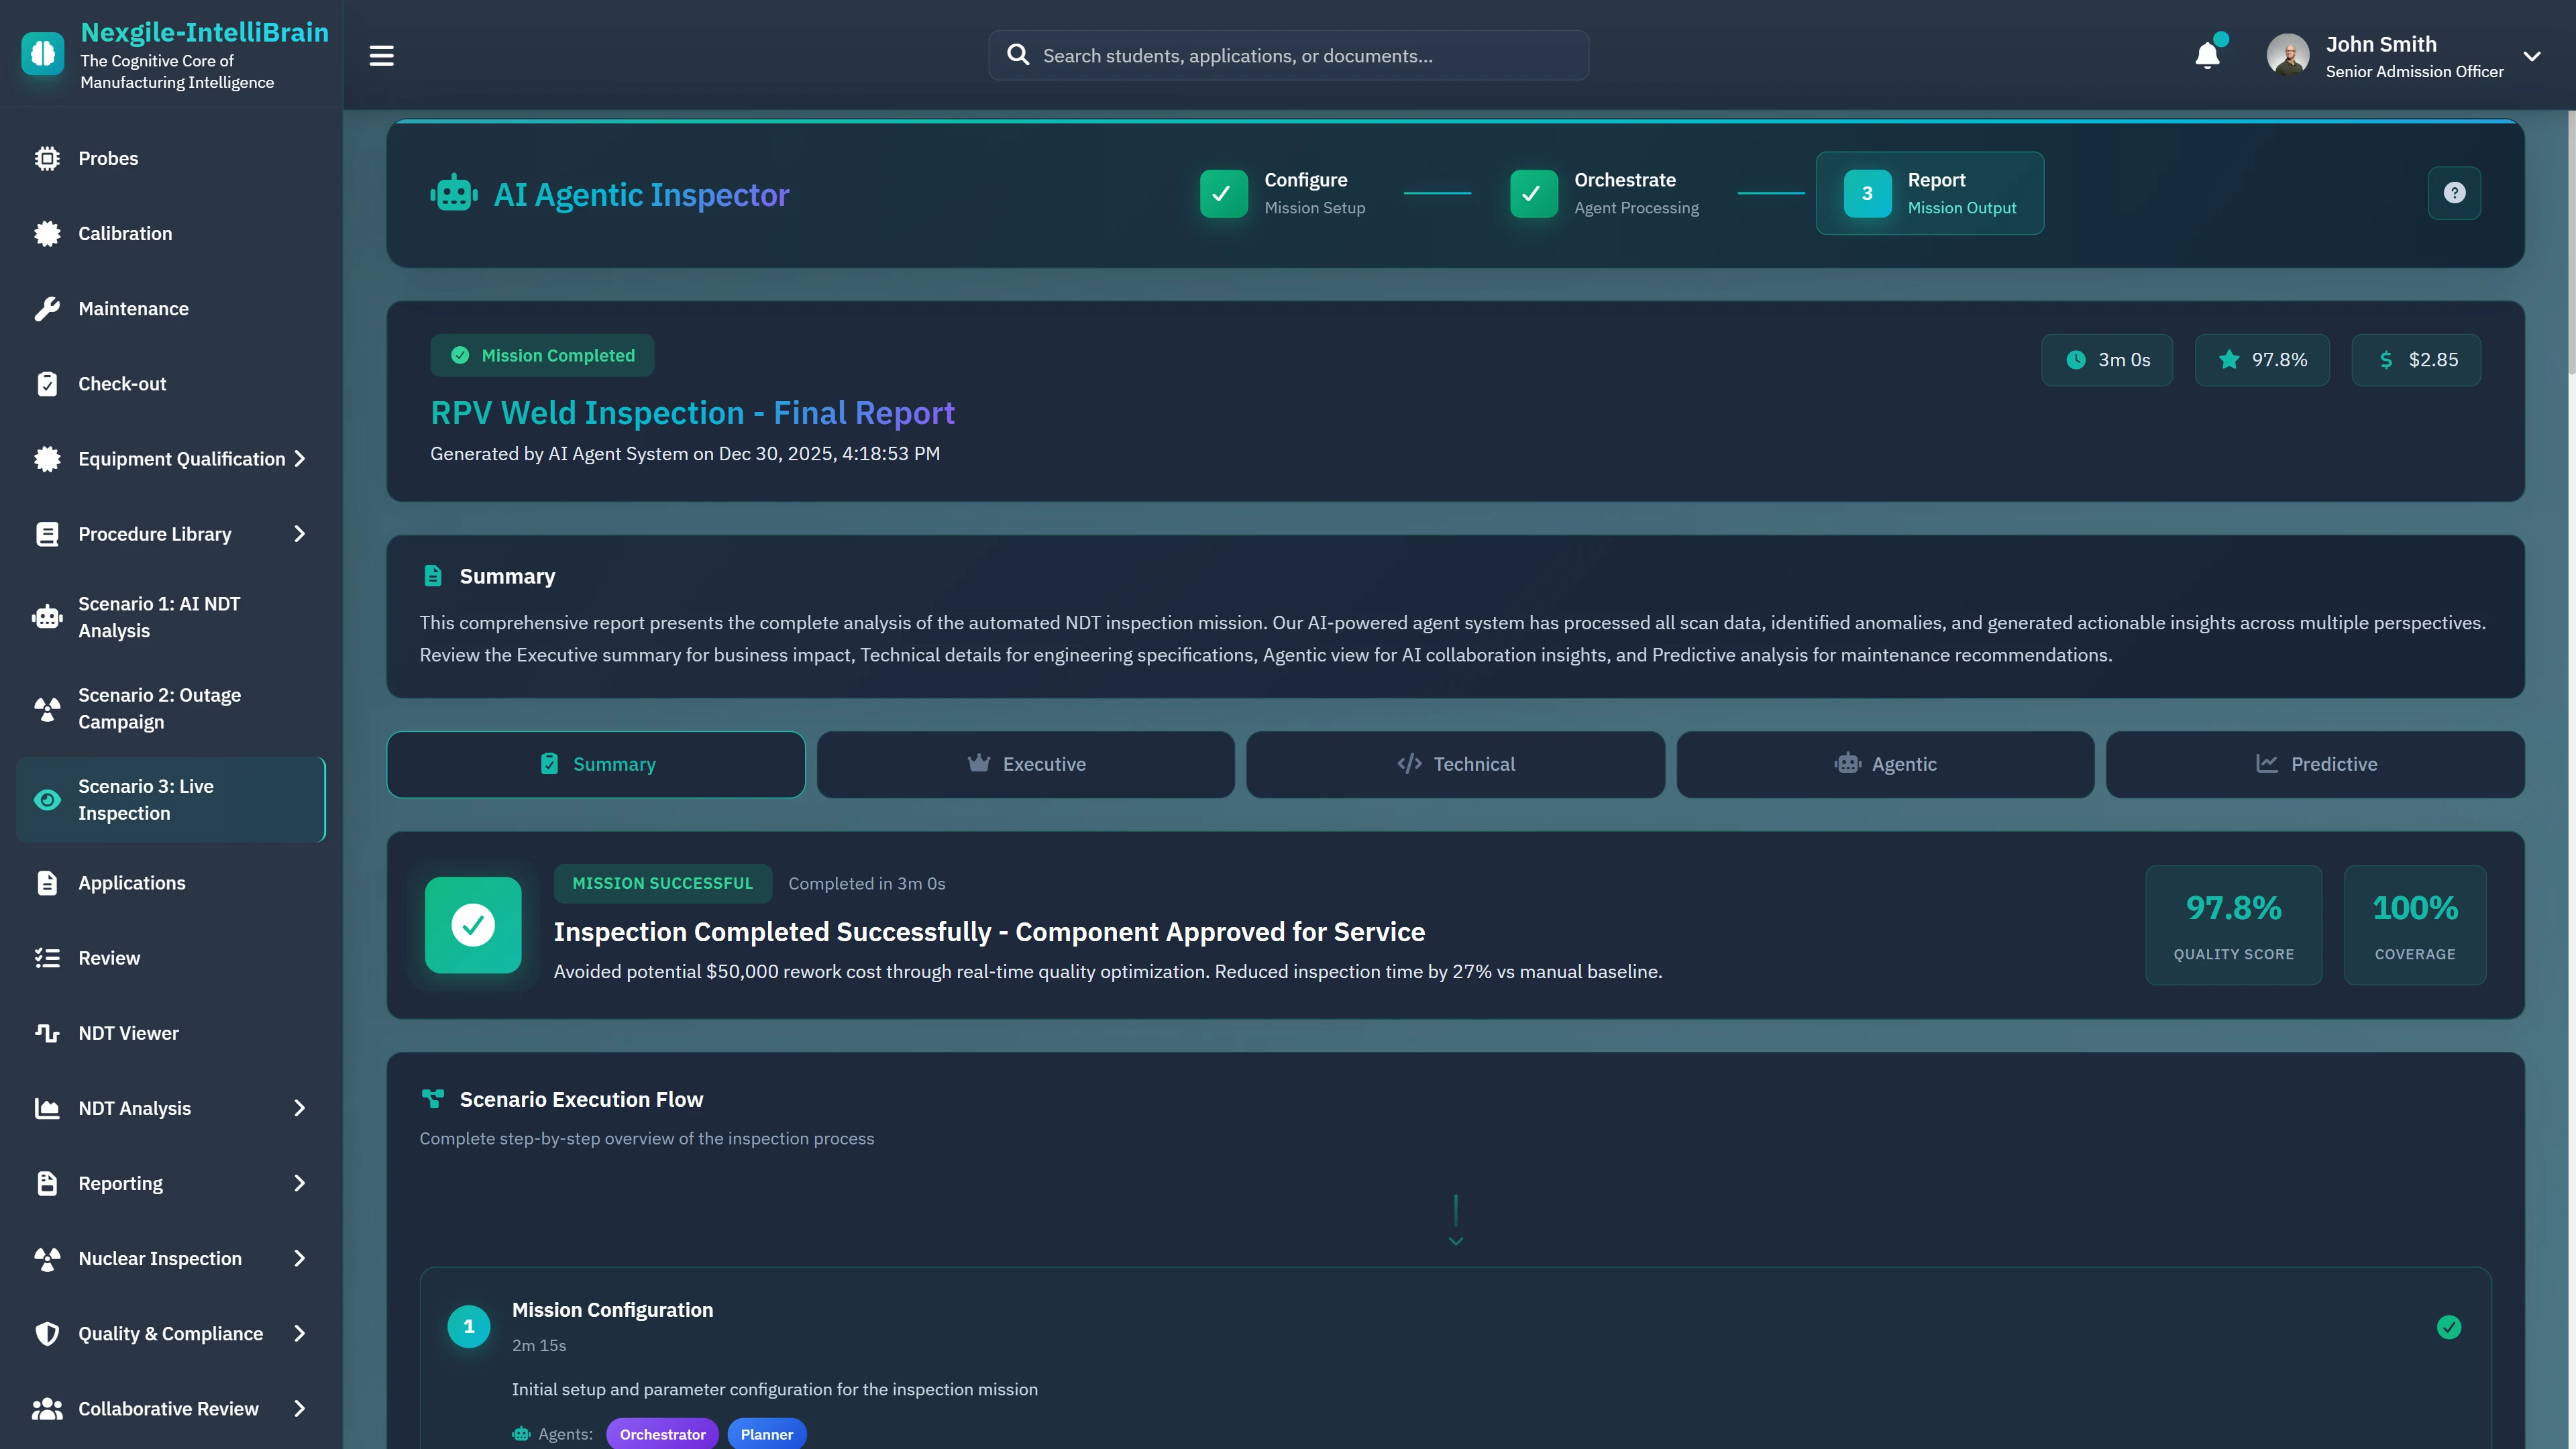
Task: Click Mission Configuration green check status
Action: click(2449, 1327)
